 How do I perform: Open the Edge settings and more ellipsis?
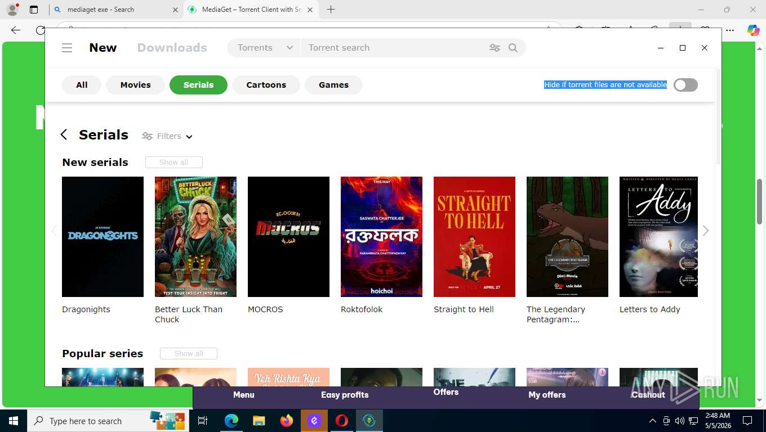pos(730,30)
